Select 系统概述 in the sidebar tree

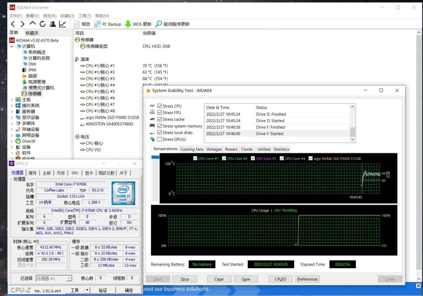[37, 52]
